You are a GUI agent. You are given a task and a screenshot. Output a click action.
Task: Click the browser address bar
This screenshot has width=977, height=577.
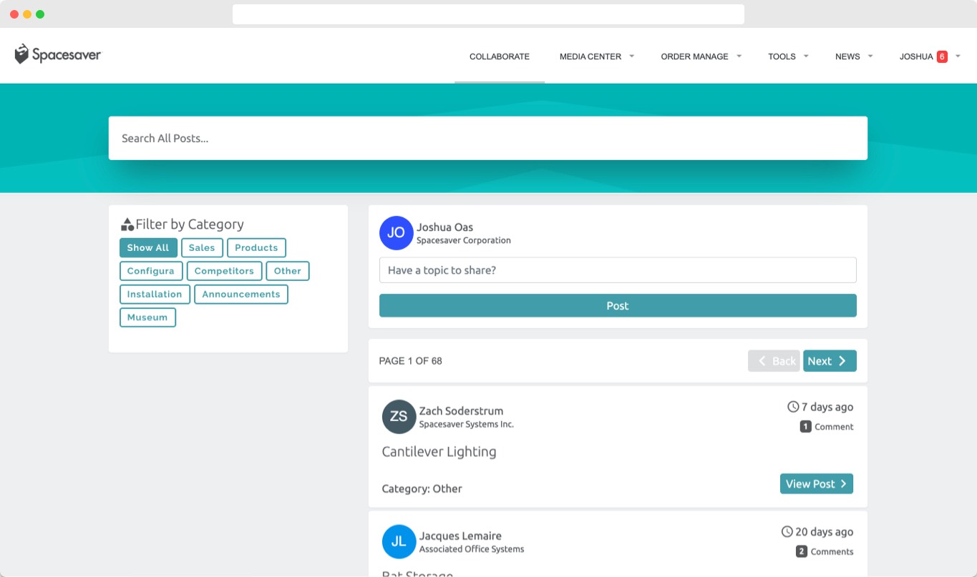pos(488,14)
